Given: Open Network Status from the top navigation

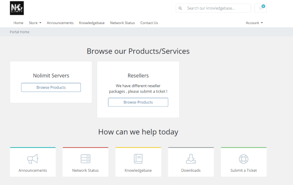Looking at the screenshot, I should (x=122, y=23).
